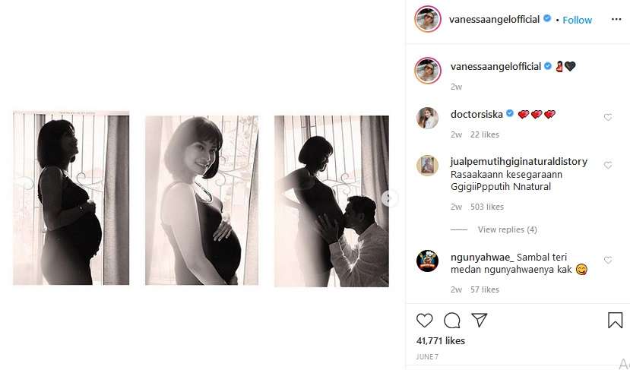Go to previous photo with left arrow
The image size is (630, 370).
23,183
